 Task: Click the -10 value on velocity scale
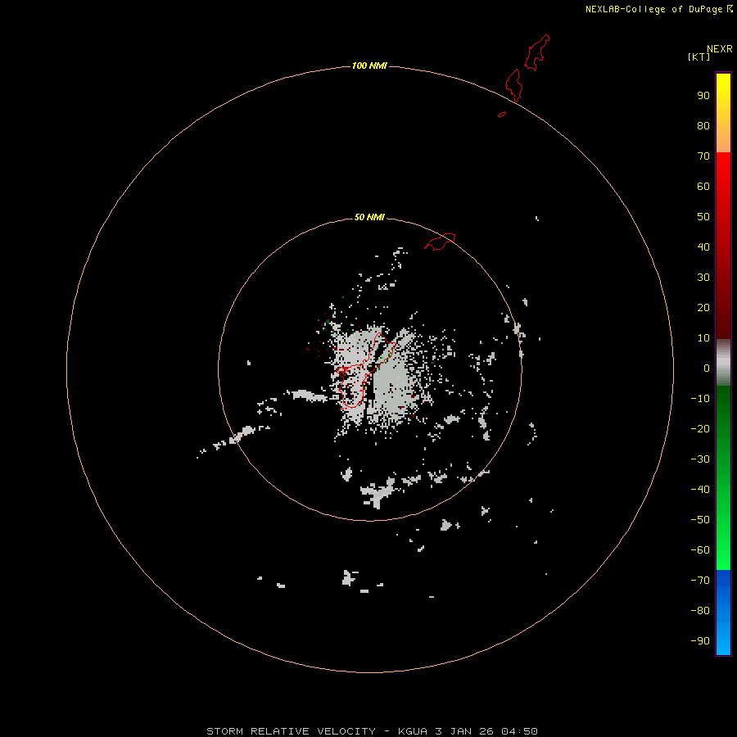pyautogui.click(x=700, y=399)
